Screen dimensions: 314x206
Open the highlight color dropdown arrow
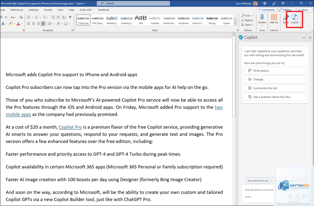click(x=14, y=24)
